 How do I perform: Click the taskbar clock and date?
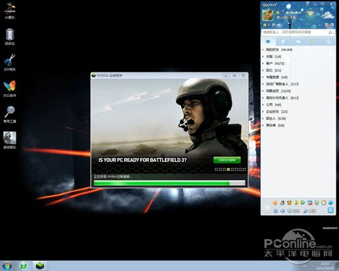[325, 266]
